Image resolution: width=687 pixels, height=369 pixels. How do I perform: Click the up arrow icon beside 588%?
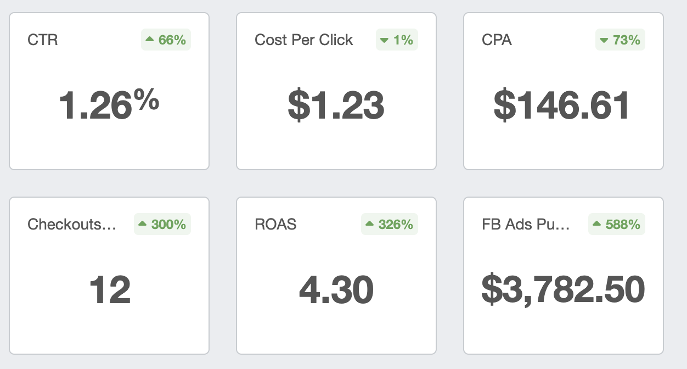tap(597, 224)
